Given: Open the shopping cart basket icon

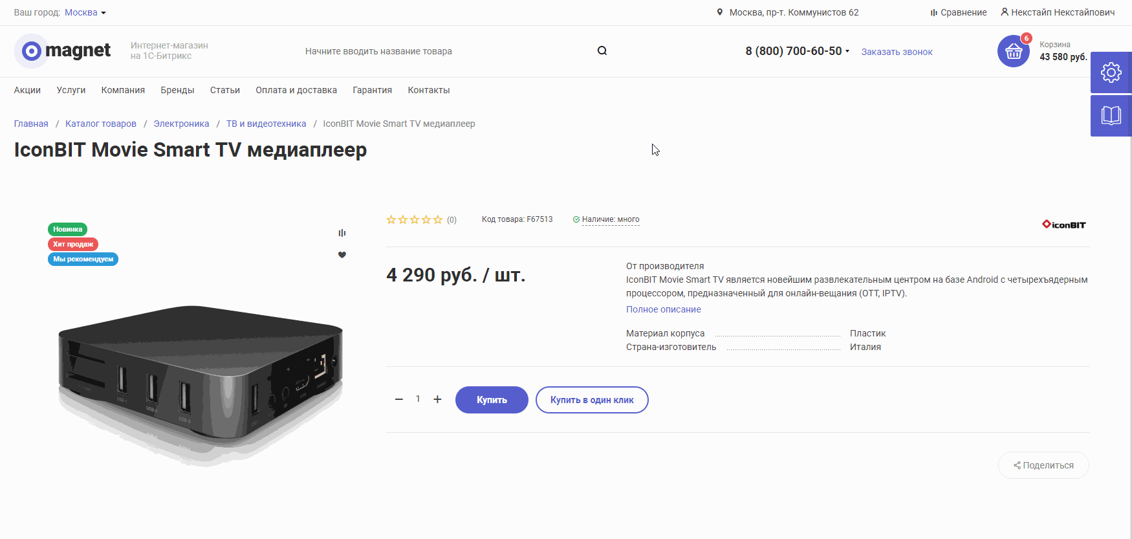Looking at the screenshot, I should [1014, 51].
